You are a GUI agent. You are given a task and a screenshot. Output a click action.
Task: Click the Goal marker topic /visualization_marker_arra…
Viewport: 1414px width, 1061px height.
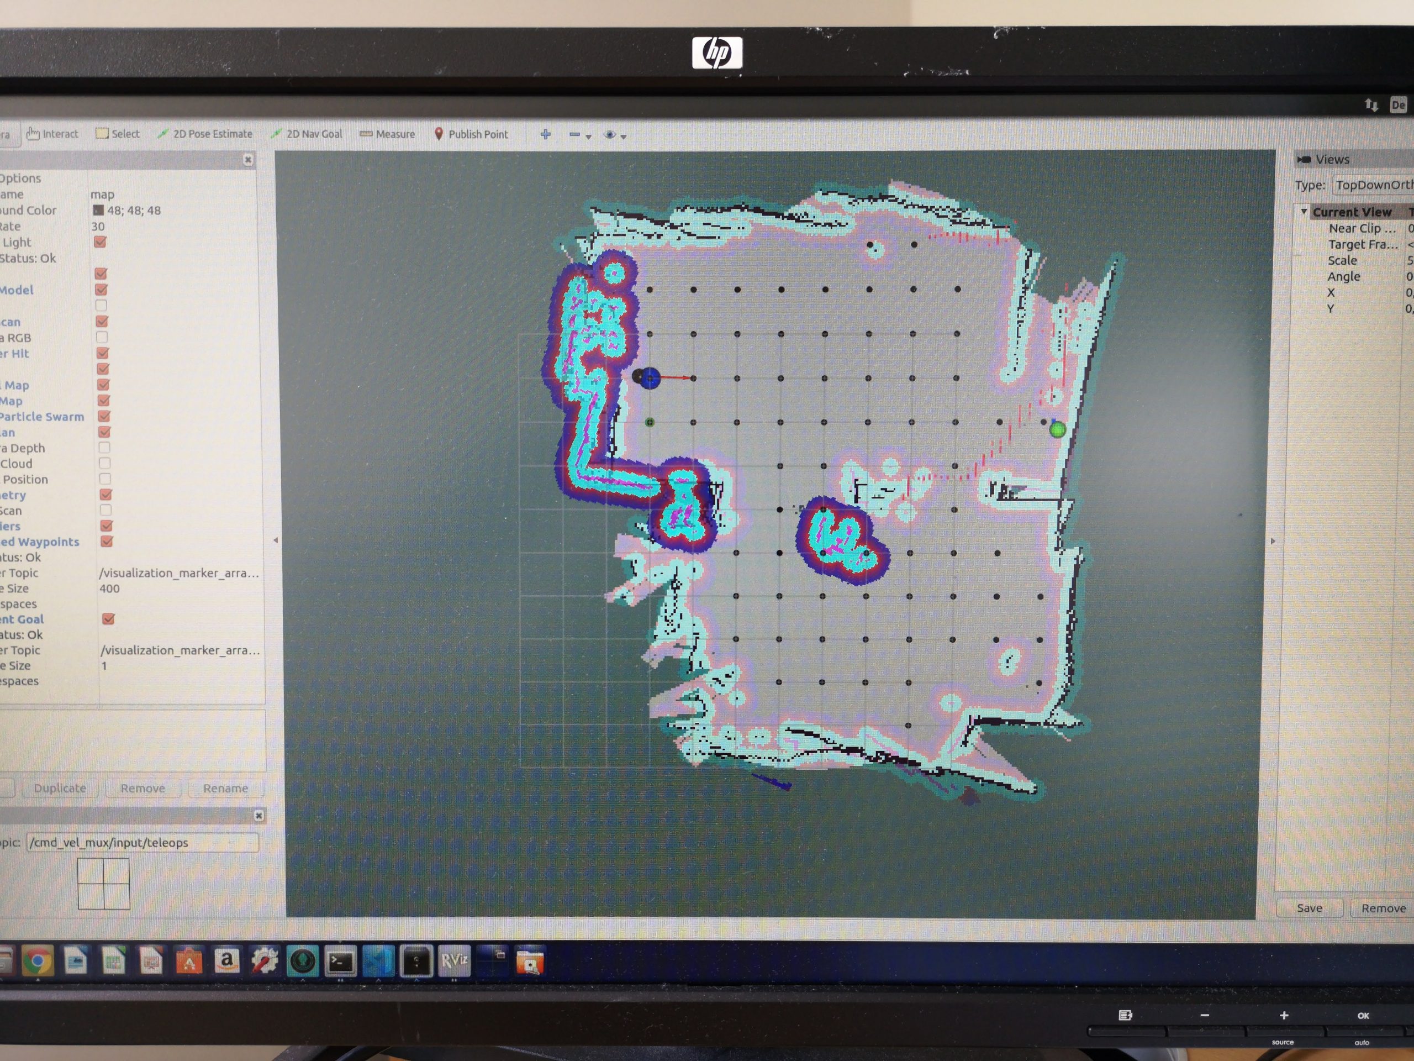180,650
